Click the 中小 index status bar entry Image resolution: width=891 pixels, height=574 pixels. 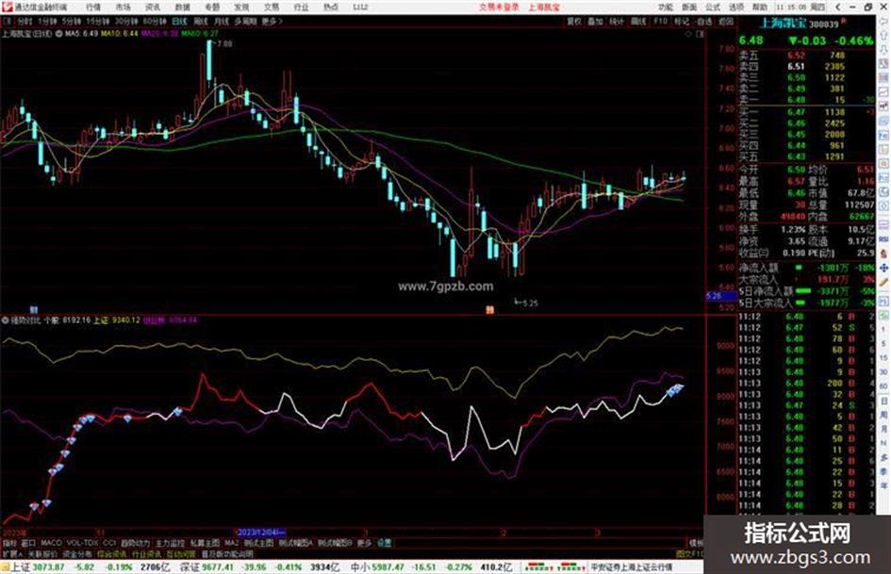click(x=431, y=567)
